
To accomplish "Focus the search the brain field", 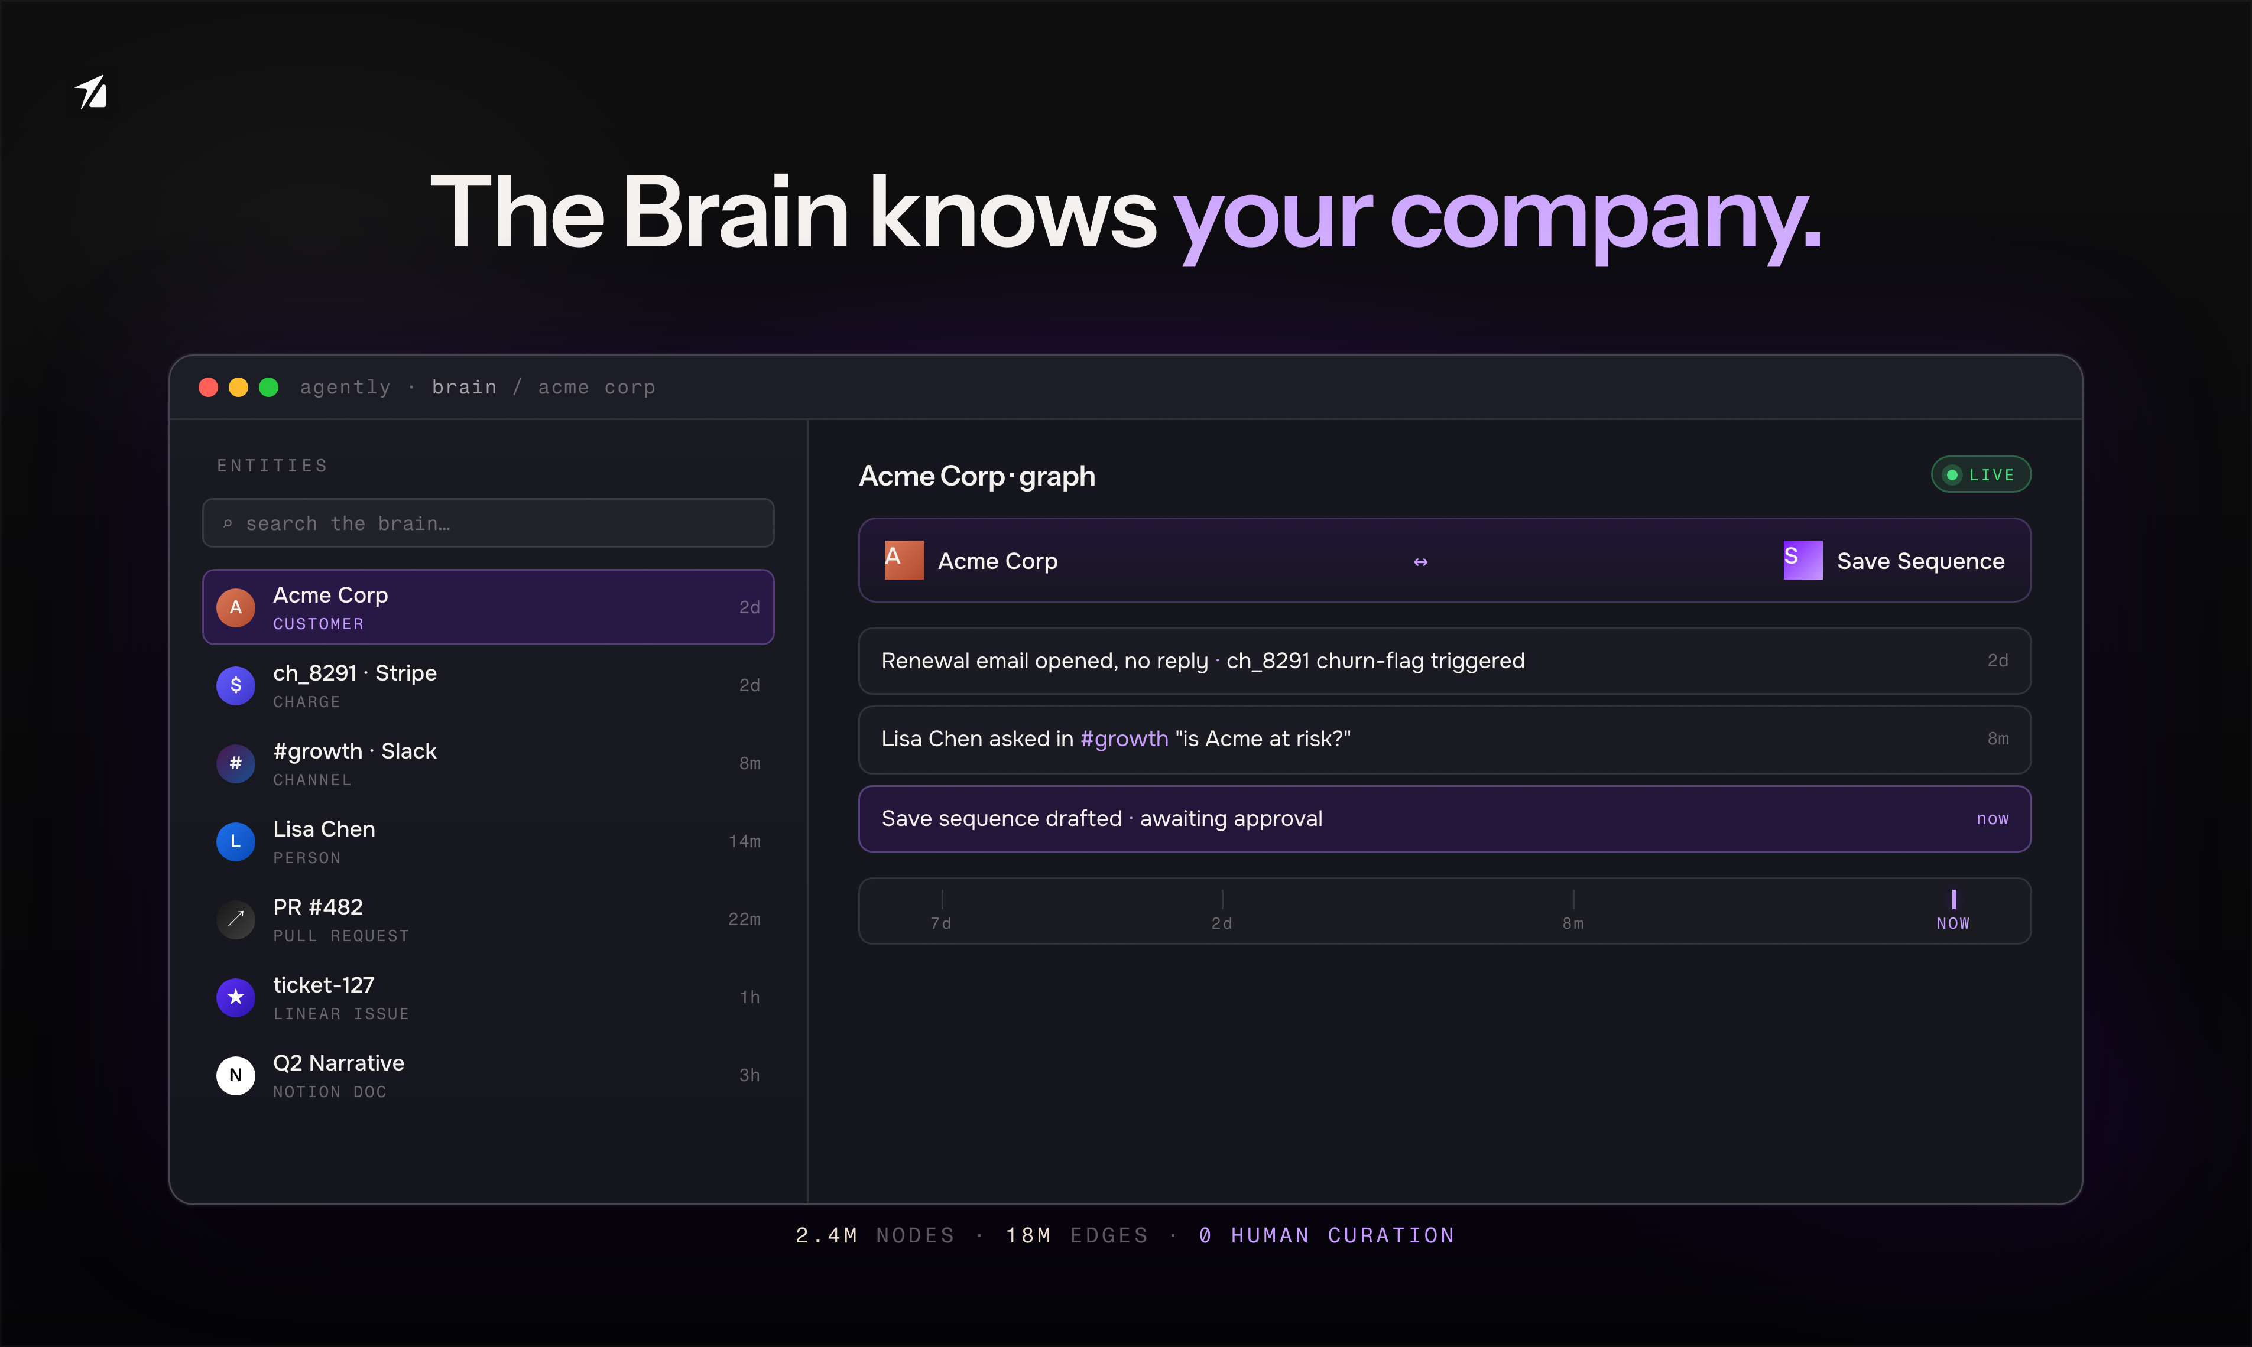I will (x=488, y=523).
